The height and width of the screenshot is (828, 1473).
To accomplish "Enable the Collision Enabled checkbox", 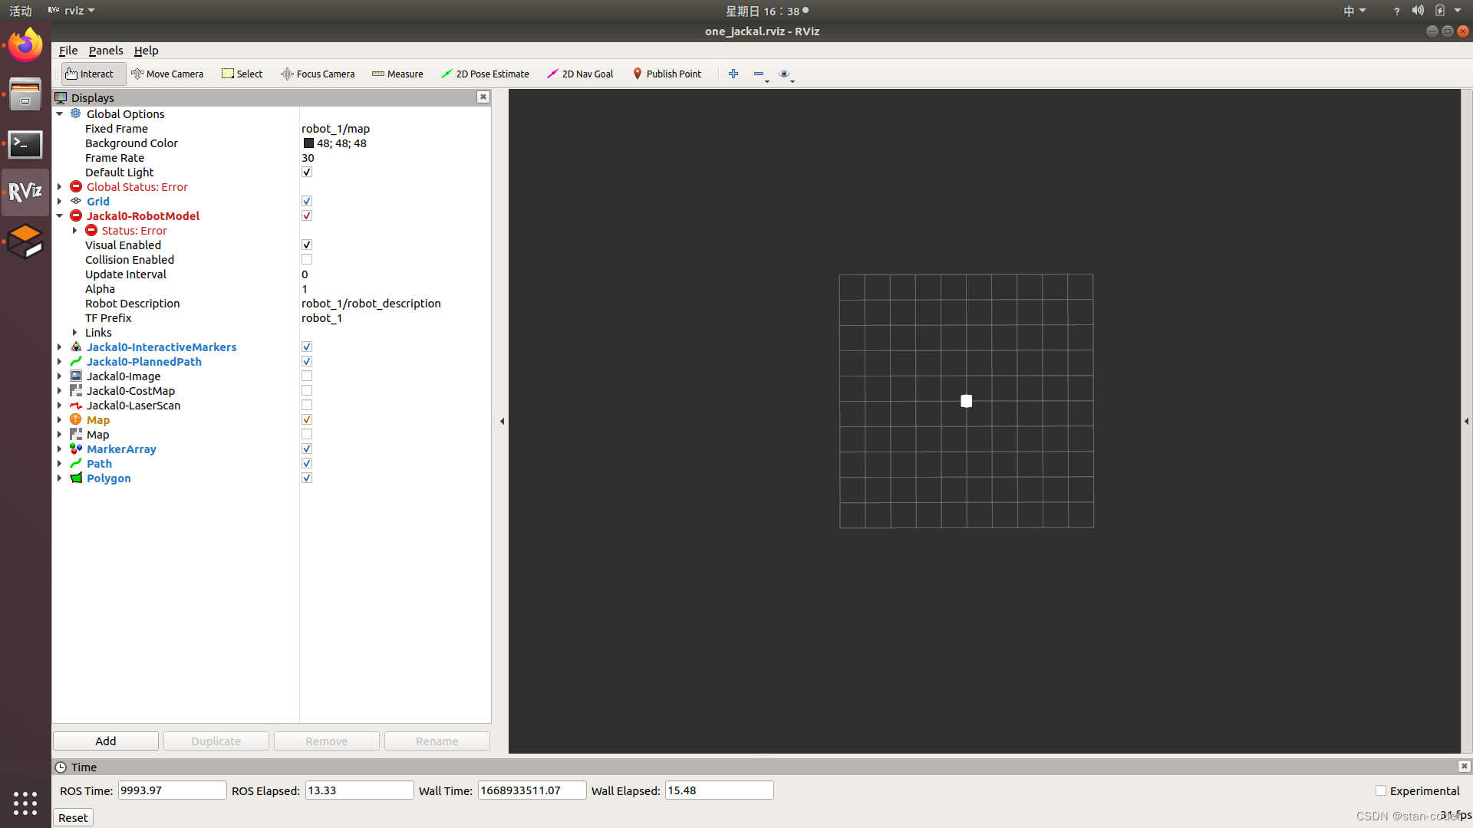I will pos(307,260).
